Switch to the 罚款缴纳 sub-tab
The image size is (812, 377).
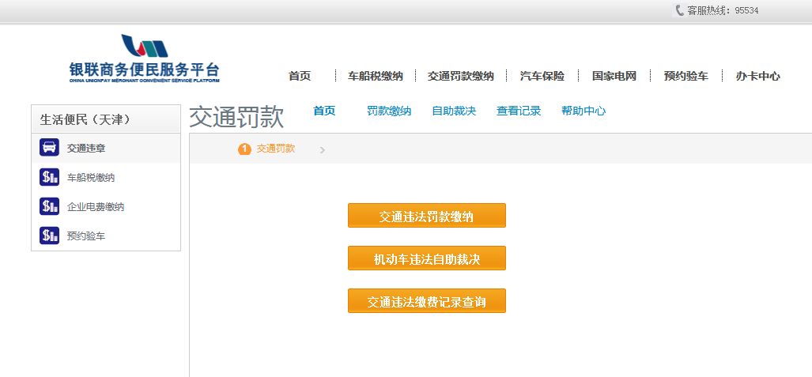[x=390, y=111]
